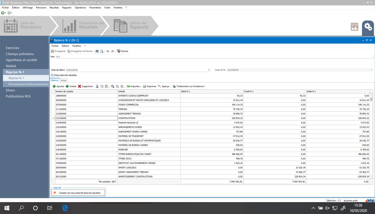The height and width of the screenshot is (214, 375).
Task: Select Publications ROL in sidebar
Action: click(x=18, y=96)
